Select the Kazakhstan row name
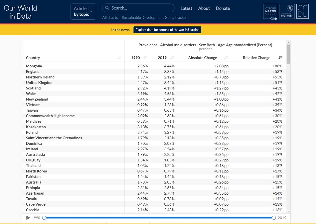This screenshot has height=224, width=316. click(36, 127)
